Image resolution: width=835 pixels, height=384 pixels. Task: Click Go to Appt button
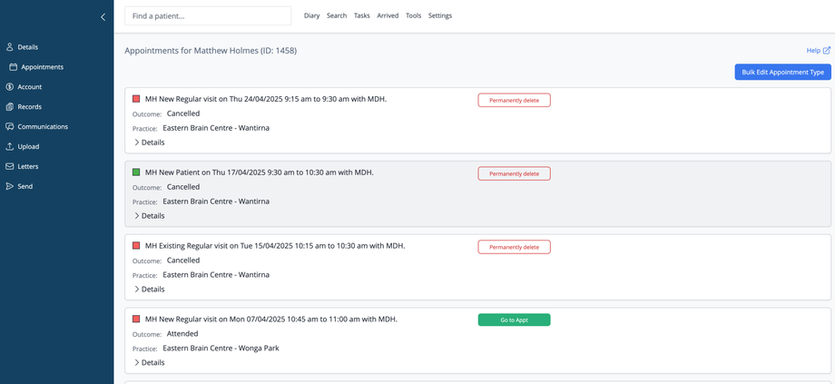click(514, 320)
